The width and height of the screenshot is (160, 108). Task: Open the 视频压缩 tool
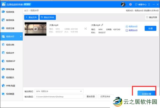(x=10, y=28)
